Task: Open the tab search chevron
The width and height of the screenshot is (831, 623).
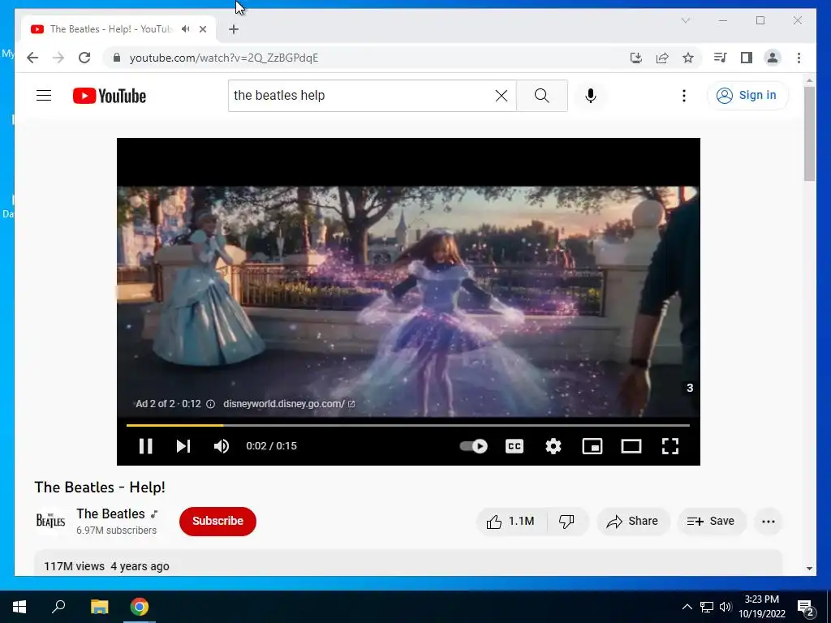Action: click(x=685, y=20)
